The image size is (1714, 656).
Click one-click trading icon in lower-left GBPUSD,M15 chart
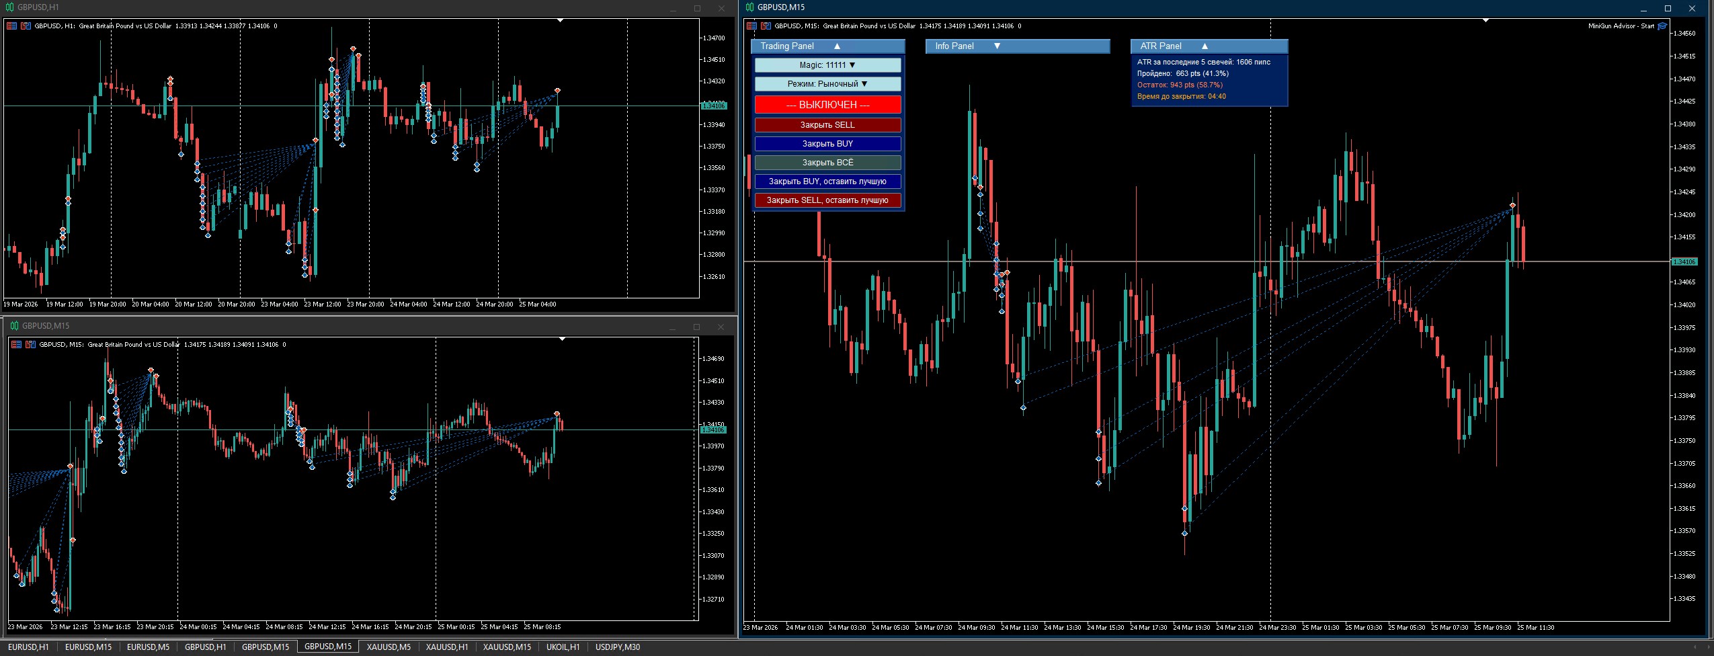coord(16,345)
